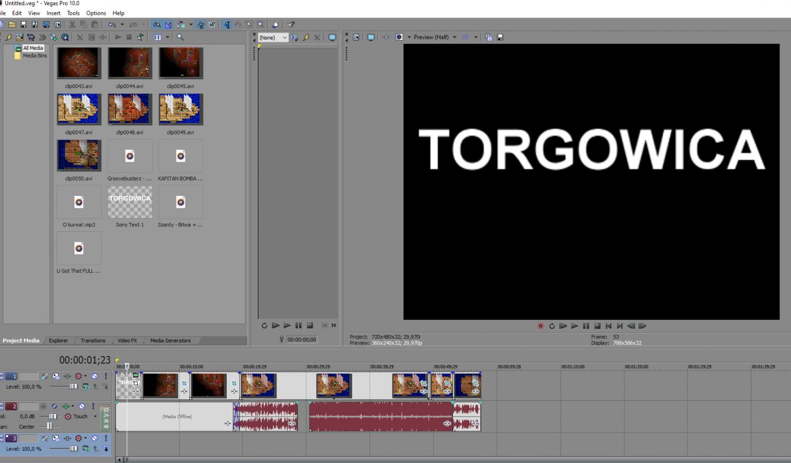Click Copy Snapshot to Clipboard icon
This screenshot has width=791, height=463.
coord(488,37)
